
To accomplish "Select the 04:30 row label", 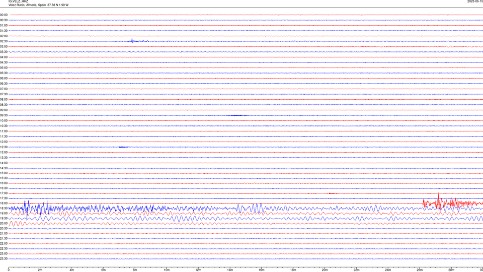I will pyautogui.click(x=4, y=62).
